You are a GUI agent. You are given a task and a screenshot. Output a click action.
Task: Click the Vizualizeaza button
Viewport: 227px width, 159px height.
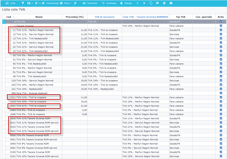point(50,3)
